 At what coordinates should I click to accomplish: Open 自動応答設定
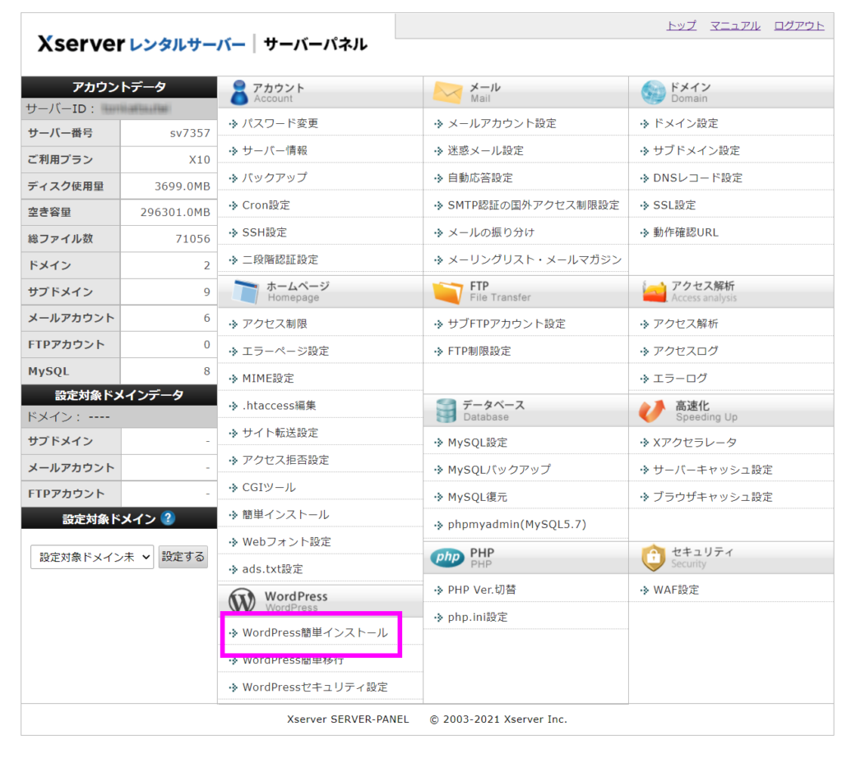point(480,177)
